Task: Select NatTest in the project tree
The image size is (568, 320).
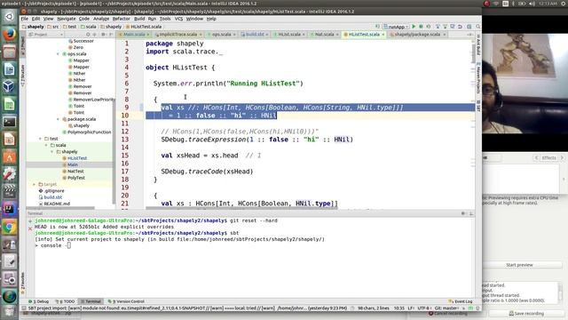Action: (x=75, y=172)
